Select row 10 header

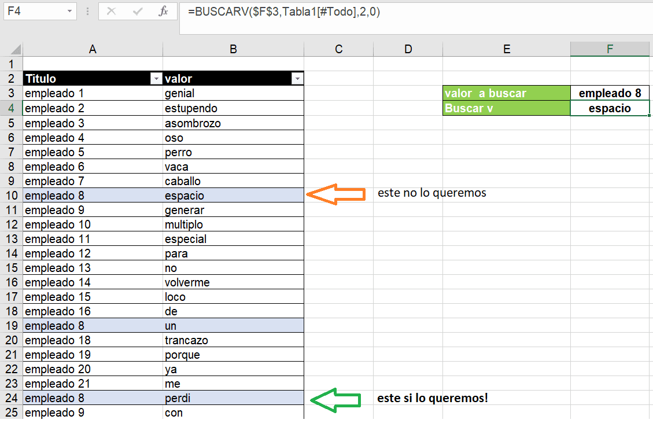[x=11, y=196]
